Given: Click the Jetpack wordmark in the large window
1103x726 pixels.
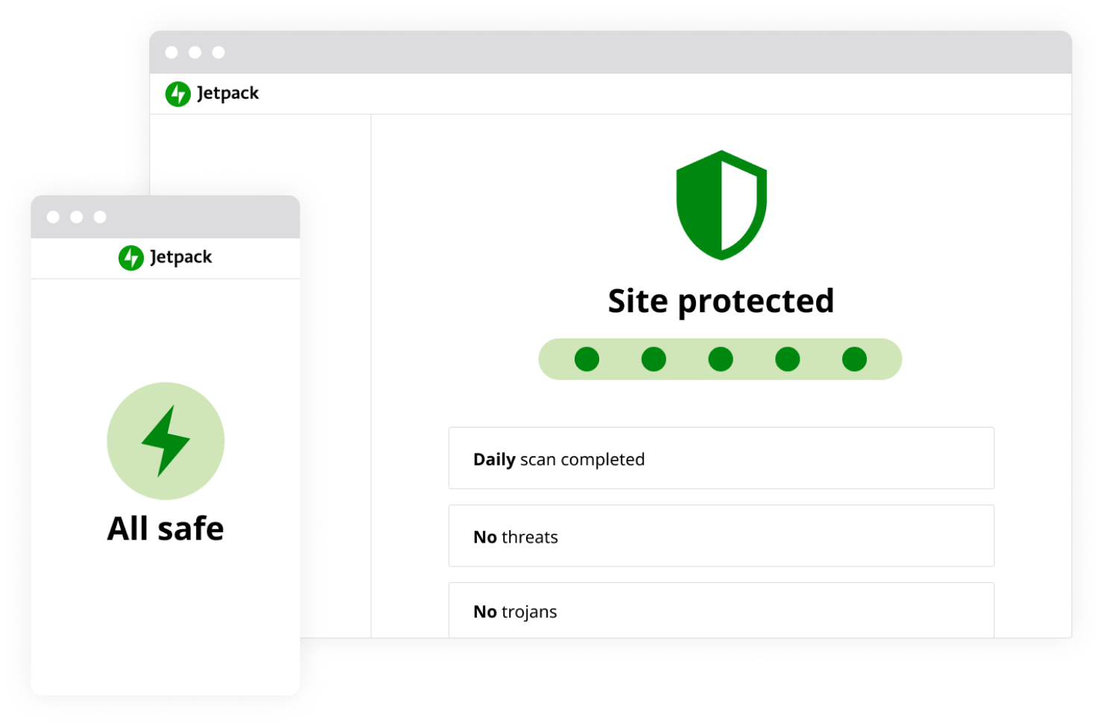Looking at the screenshot, I should 228,94.
